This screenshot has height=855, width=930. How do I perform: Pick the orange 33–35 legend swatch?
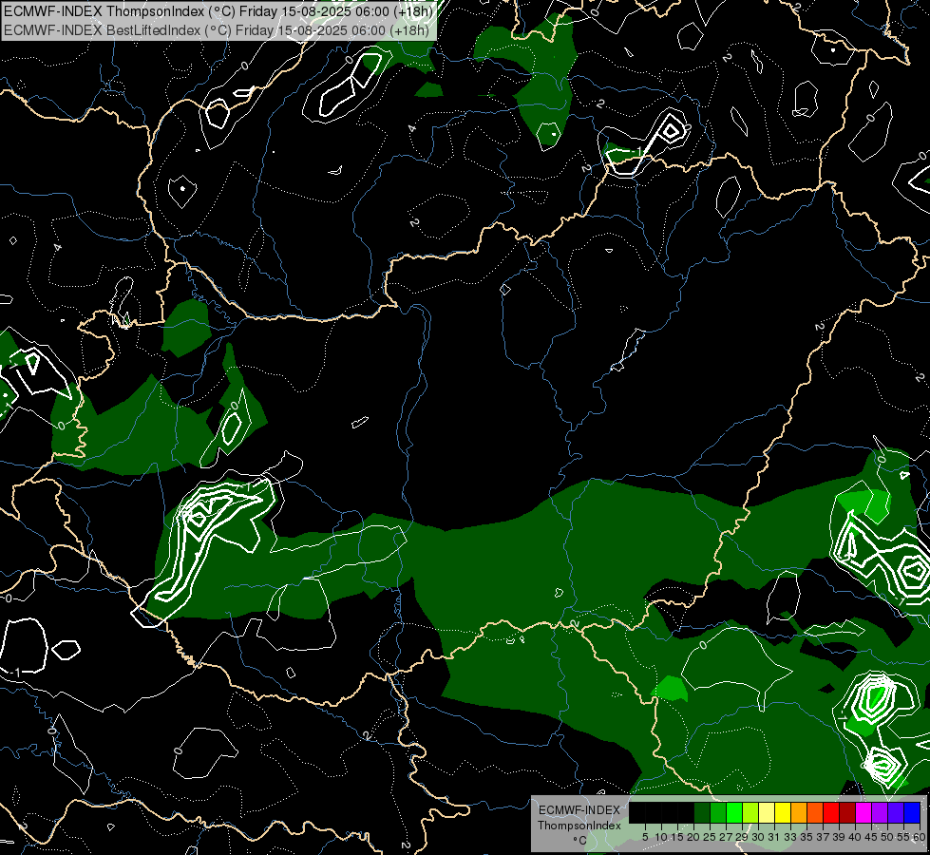799,812
